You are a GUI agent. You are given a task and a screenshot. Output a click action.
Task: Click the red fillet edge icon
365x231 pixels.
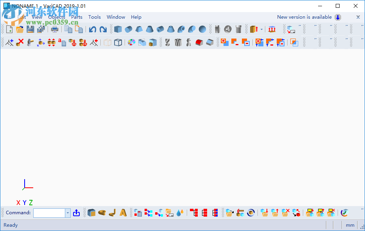tap(199, 42)
